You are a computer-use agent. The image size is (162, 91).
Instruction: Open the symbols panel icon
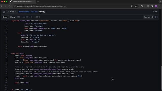[156, 17]
